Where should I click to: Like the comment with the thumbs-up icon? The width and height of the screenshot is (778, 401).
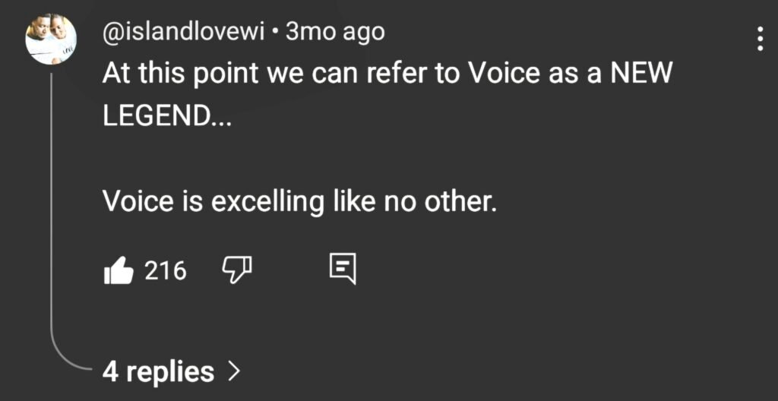point(118,270)
